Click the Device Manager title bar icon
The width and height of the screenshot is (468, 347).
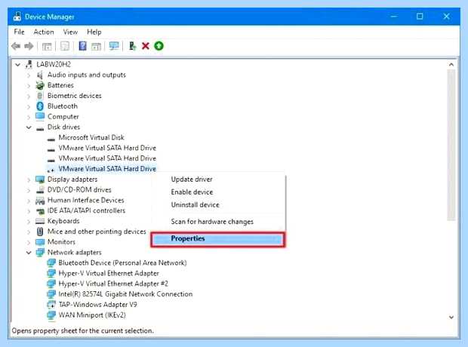pyautogui.click(x=17, y=17)
